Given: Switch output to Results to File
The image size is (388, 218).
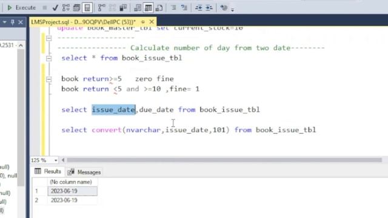Looking at the screenshot, I should click(x=159, y=8).
